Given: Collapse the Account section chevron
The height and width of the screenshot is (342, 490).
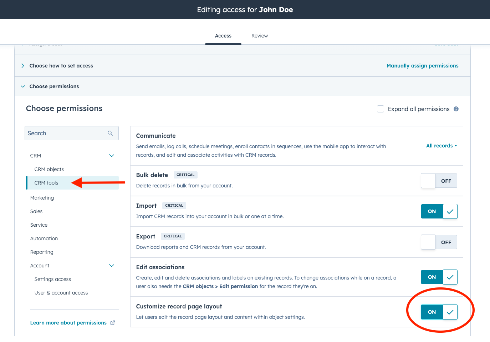Looking at the screenshot, I should (x=112, y=266).
